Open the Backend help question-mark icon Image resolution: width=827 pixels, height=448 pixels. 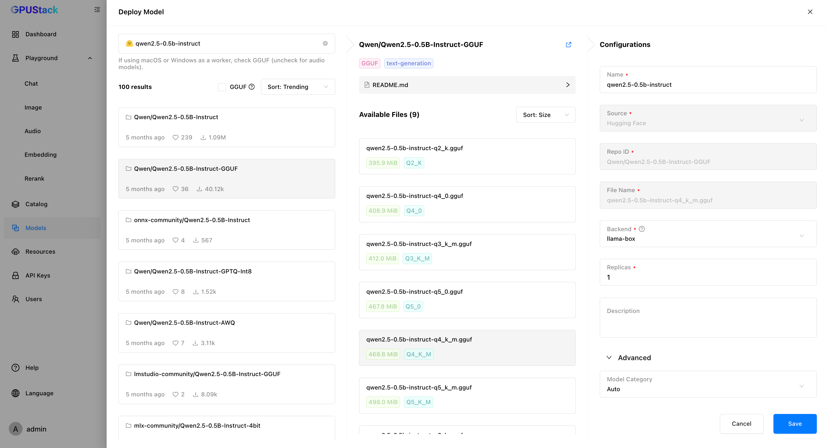(x=642, y=229)
